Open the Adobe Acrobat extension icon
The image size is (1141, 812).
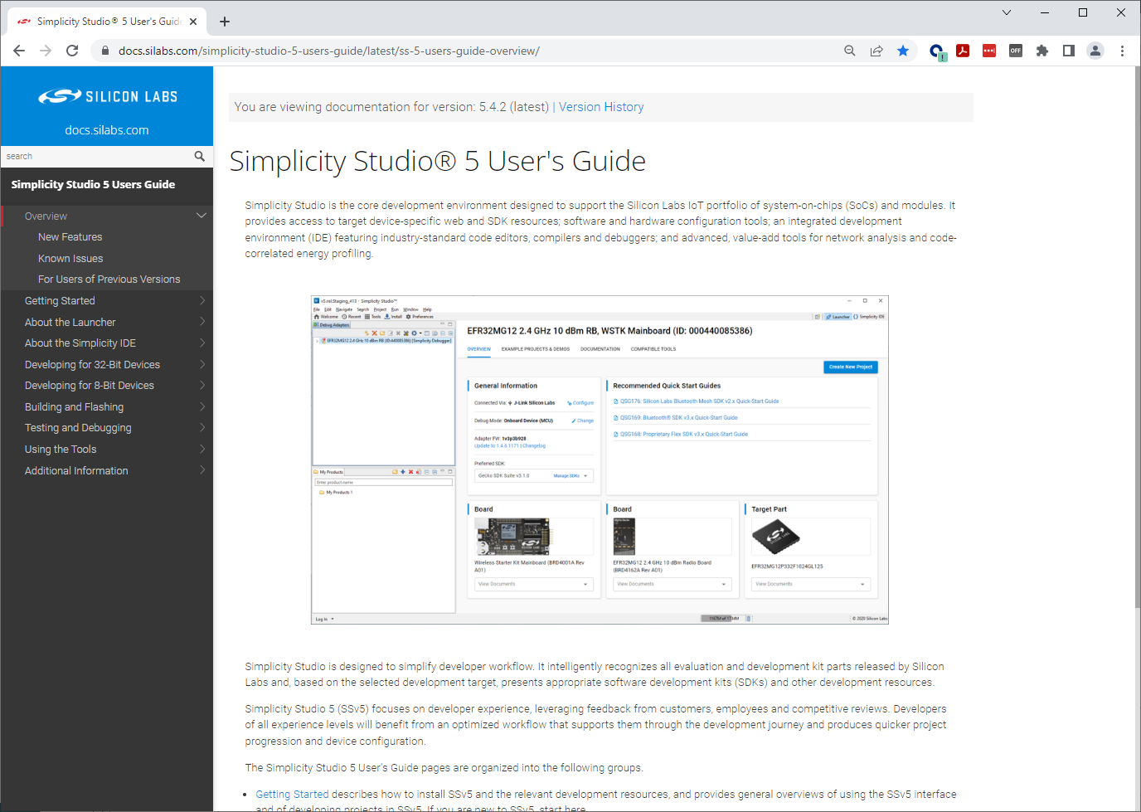[x=963, y=51]
